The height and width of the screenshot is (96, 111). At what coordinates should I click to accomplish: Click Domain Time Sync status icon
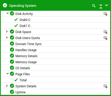pyautogui.click(x=12, y=44)
